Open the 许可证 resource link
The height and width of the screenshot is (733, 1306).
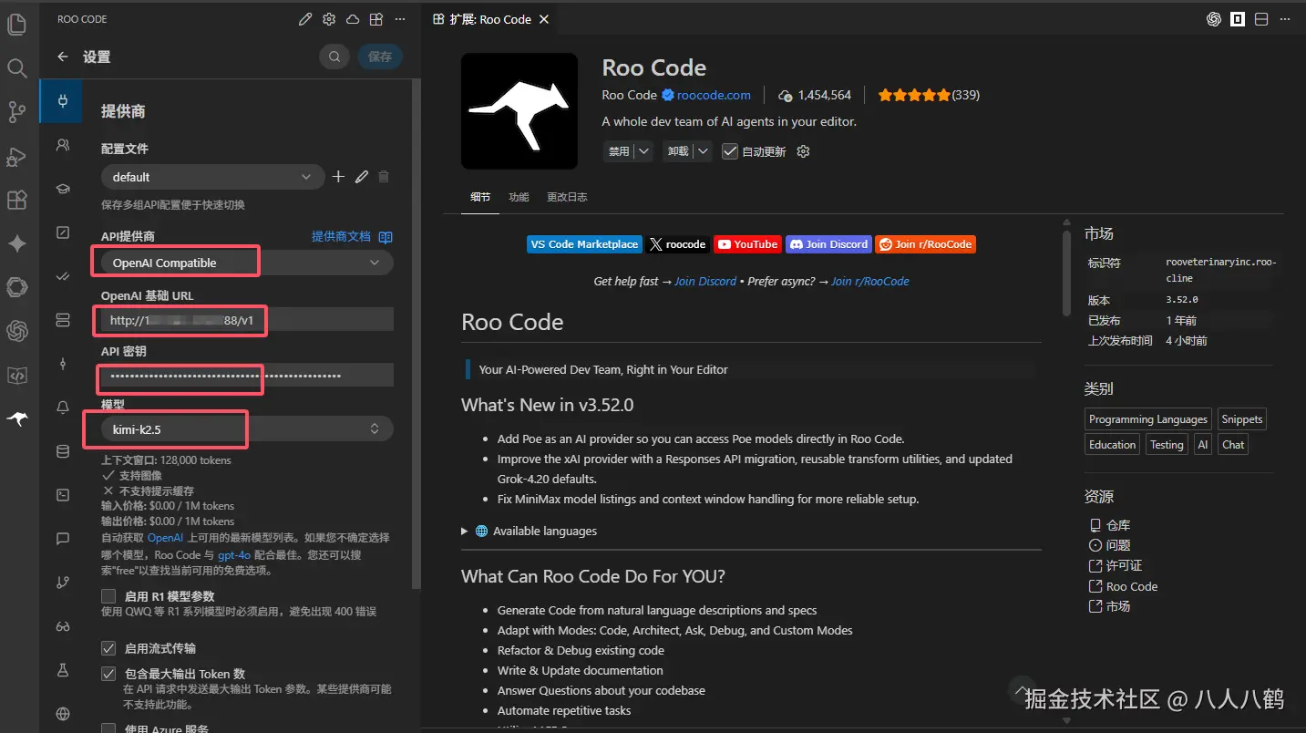click(x=1116, y=565)
